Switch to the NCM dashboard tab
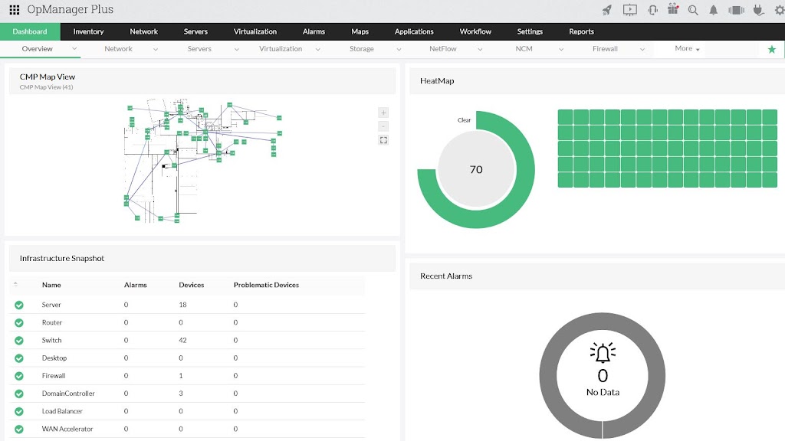The width and height of the screenshot is (785, 441). tap(524, 49)
